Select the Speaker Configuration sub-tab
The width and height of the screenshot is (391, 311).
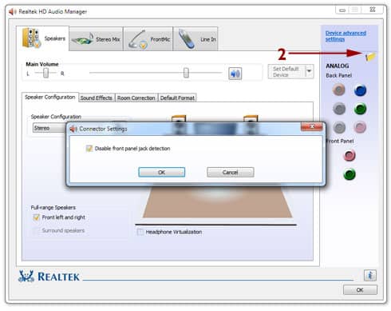click(50, 97)
